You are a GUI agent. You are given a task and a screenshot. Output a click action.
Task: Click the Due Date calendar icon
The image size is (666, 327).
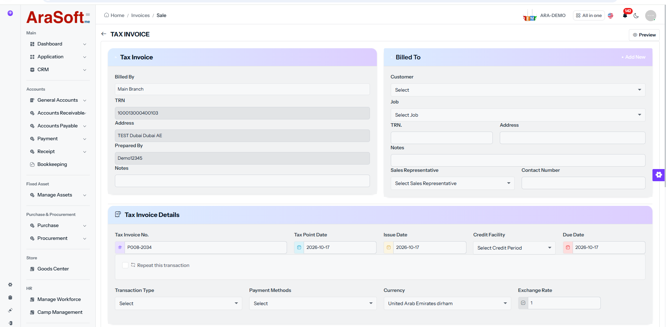568,248
